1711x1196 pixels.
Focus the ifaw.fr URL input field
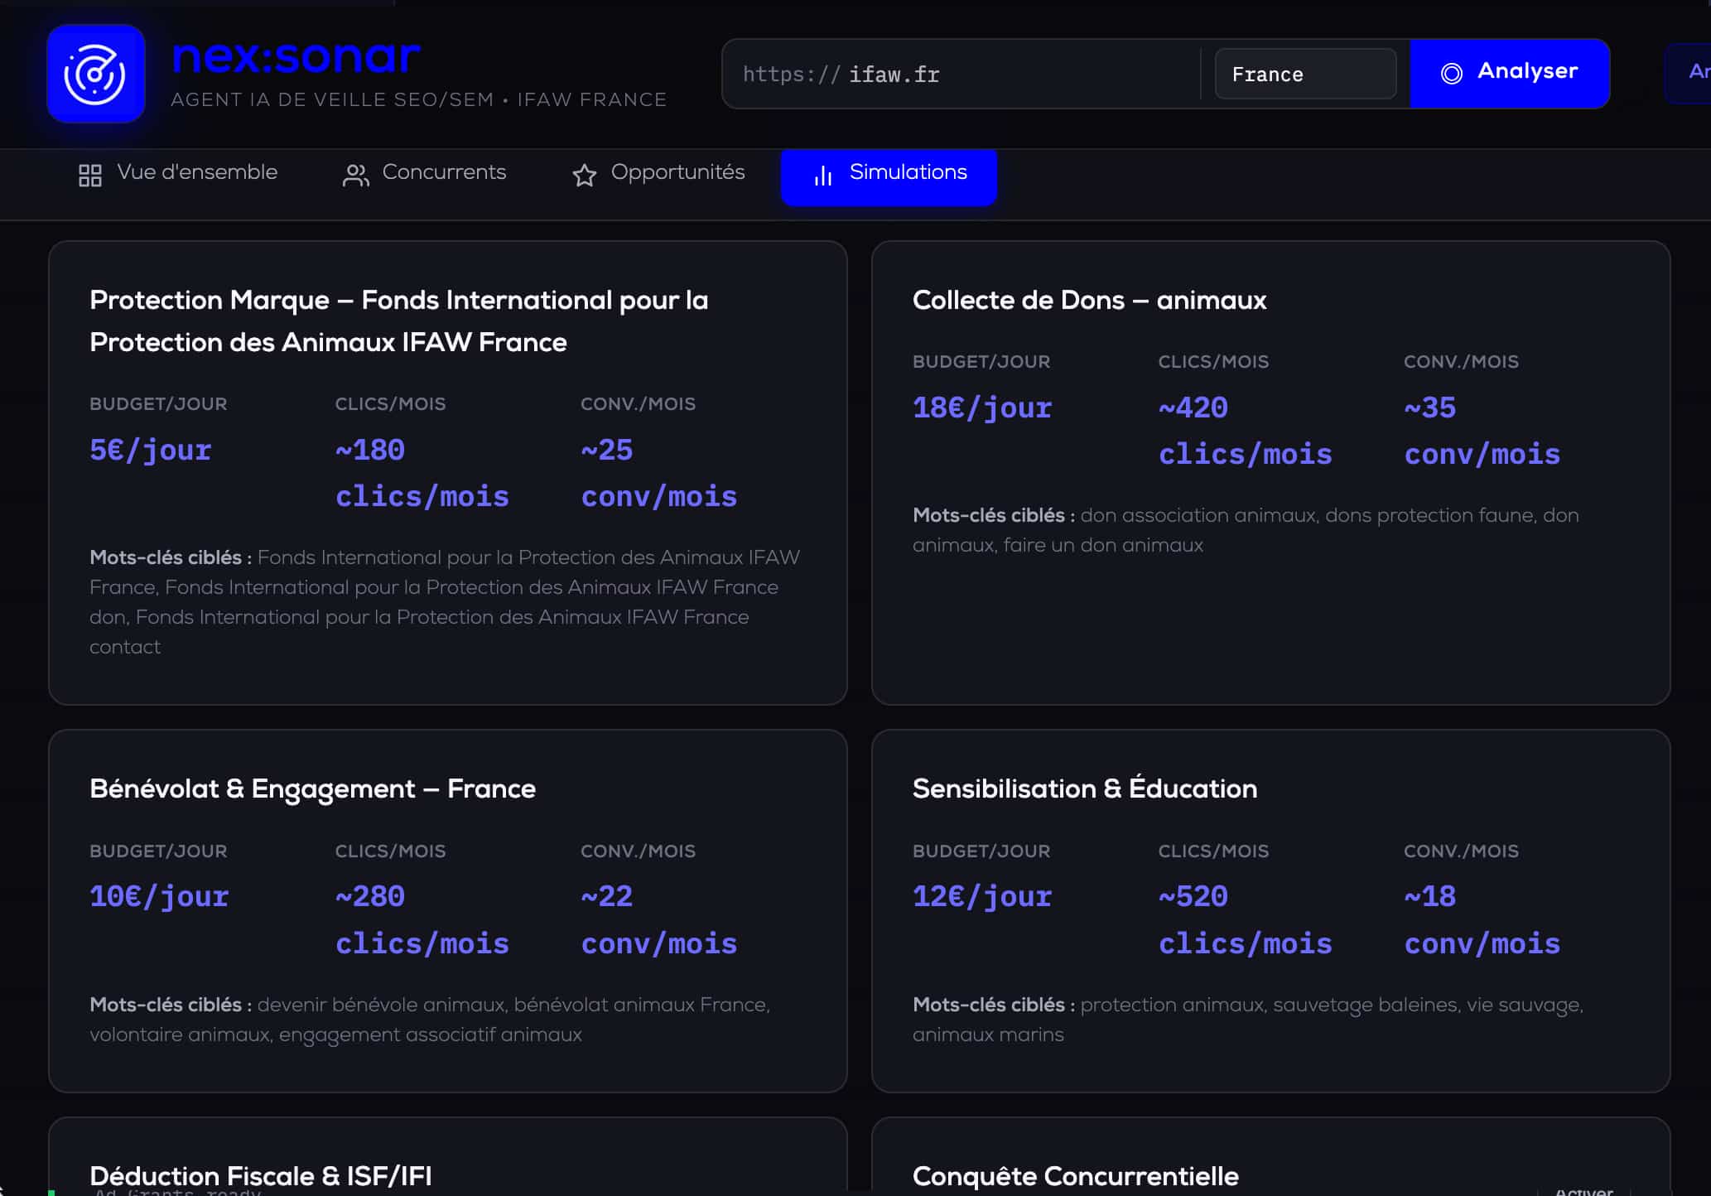click(x=961, y=75)
